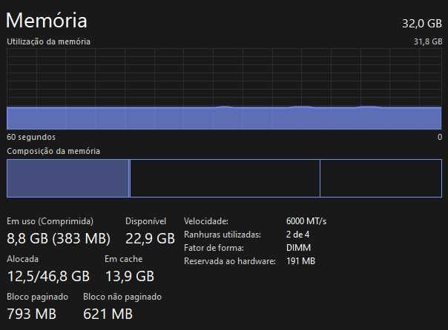Click the Memória heading
This screenshot has width=448, height=330.
[47, 20]
